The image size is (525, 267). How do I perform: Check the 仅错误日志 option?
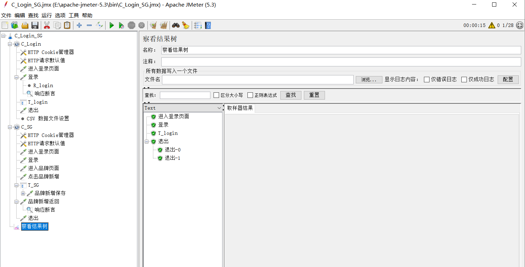[x=427, y=79]
